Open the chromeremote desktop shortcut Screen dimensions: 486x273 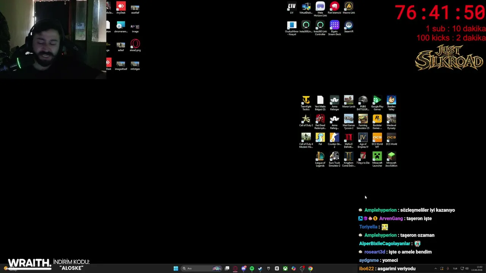tap(121, 27)
